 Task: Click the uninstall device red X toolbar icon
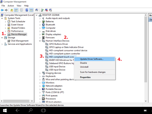46,10
